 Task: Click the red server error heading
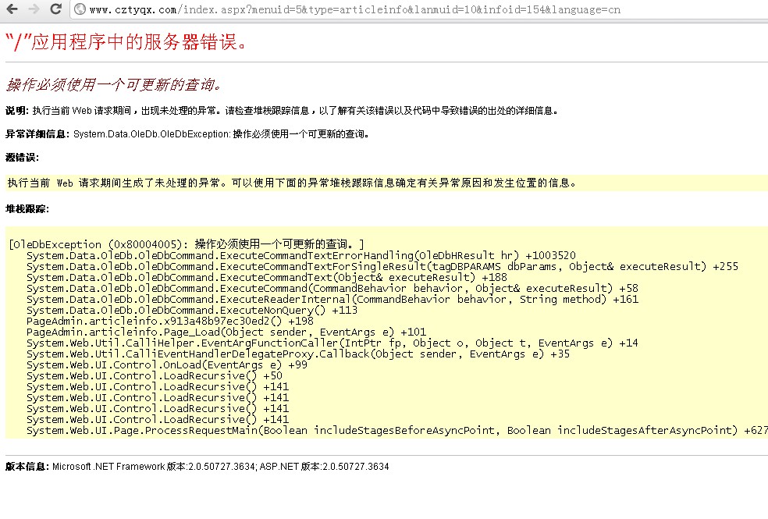(126, 42)
